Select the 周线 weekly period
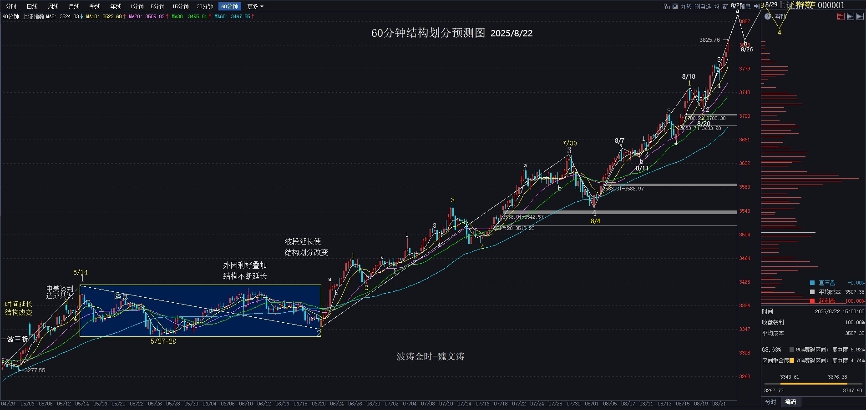This screenshot has width=866, height=410. 53,6
